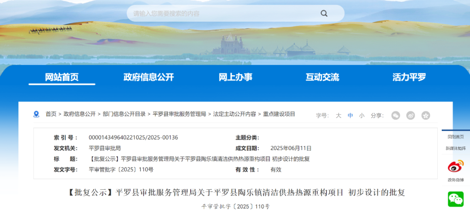The width and height of the screenshot is (470, 211).
Task: Click the 重点建设项目 breadcrumb link
Action: [279, 114]
